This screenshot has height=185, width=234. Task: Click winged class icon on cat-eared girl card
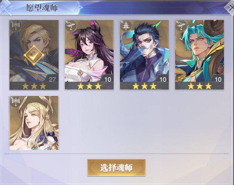coord(71,26)
